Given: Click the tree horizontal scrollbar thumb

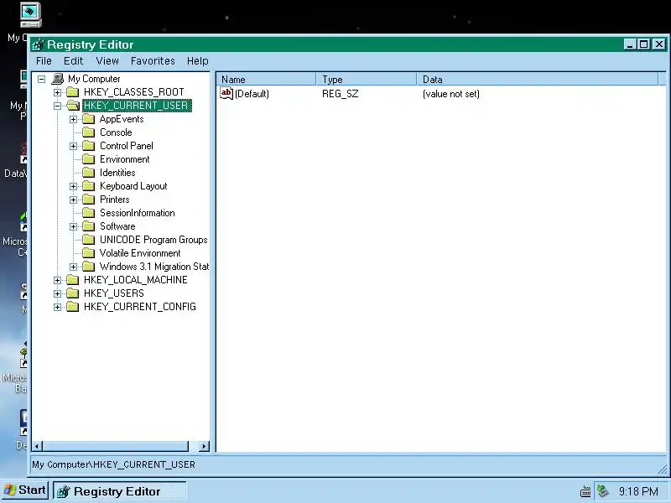Looking at the screenshot, I should coord(116,446).
